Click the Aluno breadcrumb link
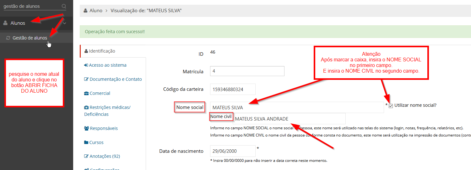Image resolution: width=471 pixels, height=170 pixels. point(96,11)
